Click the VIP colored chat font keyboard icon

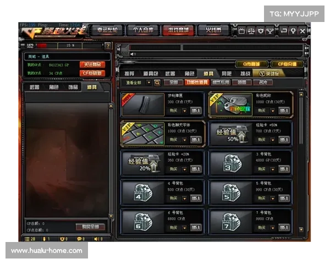(142, 134)
